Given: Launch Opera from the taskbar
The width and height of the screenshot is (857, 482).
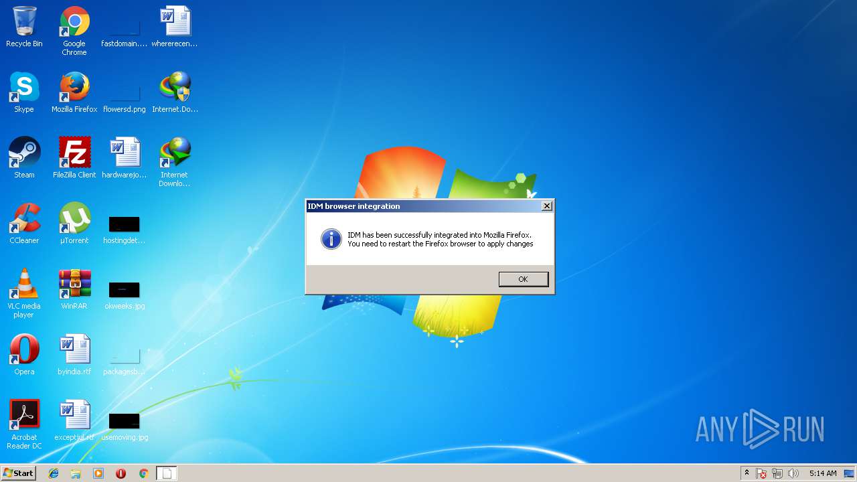Looking at the screenshot, I should [121, 473].
